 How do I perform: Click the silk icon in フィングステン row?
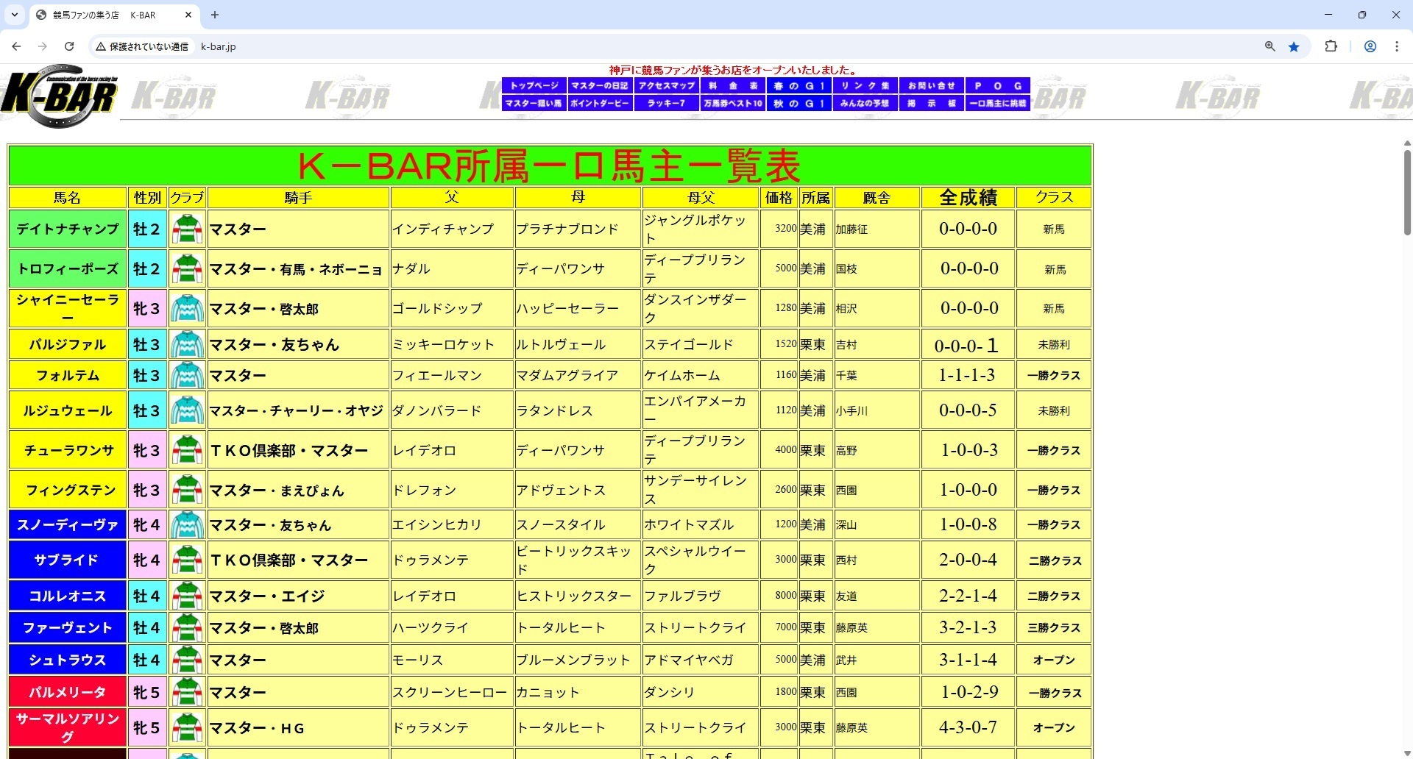pyautogui.click(x=187, y=490)
